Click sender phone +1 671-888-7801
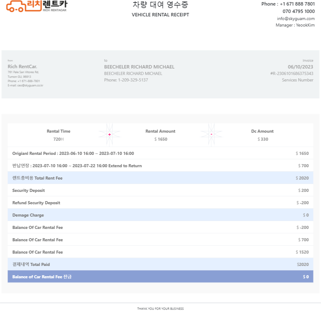Viewport: 321px width, 311px height. (29, 81)
